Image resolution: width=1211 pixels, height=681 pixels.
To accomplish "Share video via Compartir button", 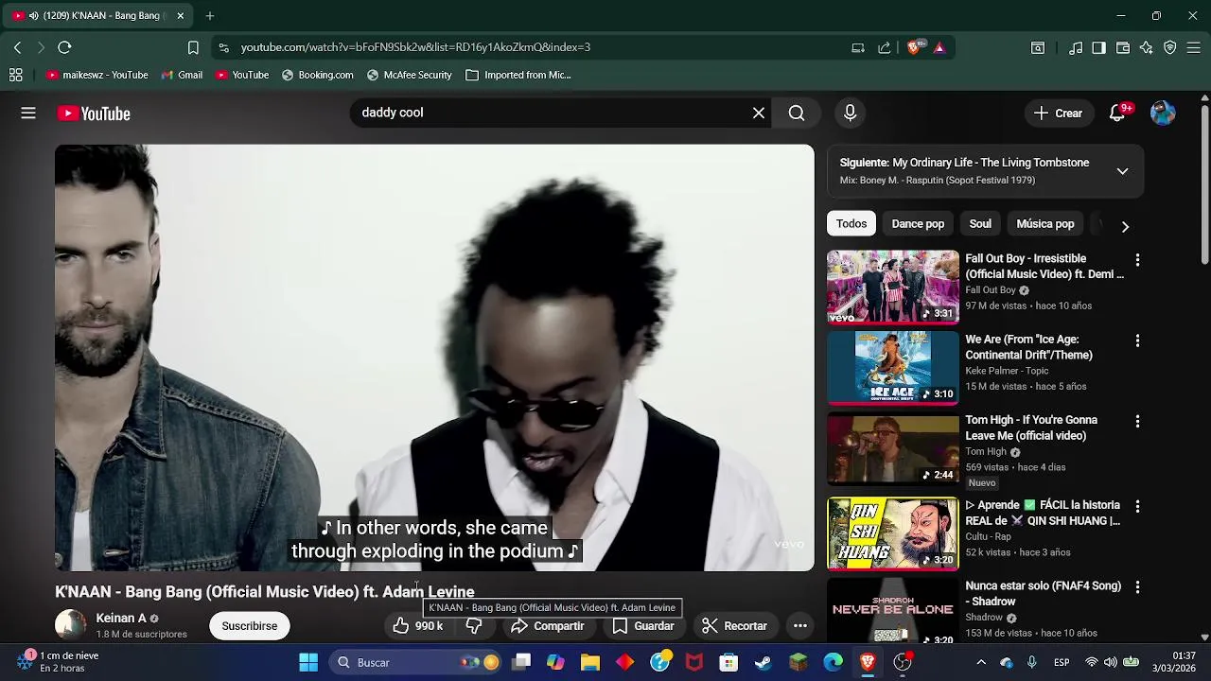I will (548, 626).
